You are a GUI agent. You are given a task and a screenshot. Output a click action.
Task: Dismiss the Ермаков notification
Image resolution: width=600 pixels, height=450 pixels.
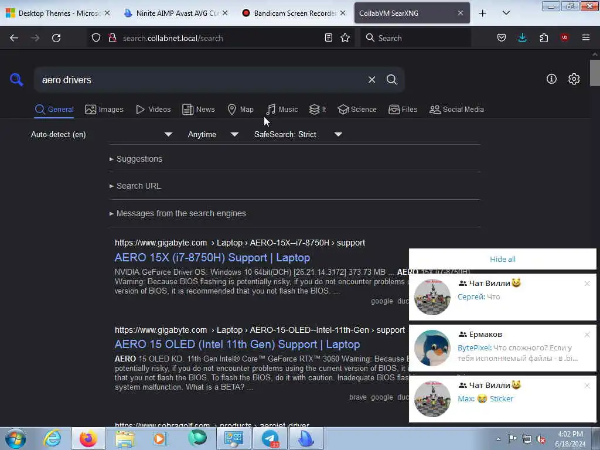click(x=587, y=335)
